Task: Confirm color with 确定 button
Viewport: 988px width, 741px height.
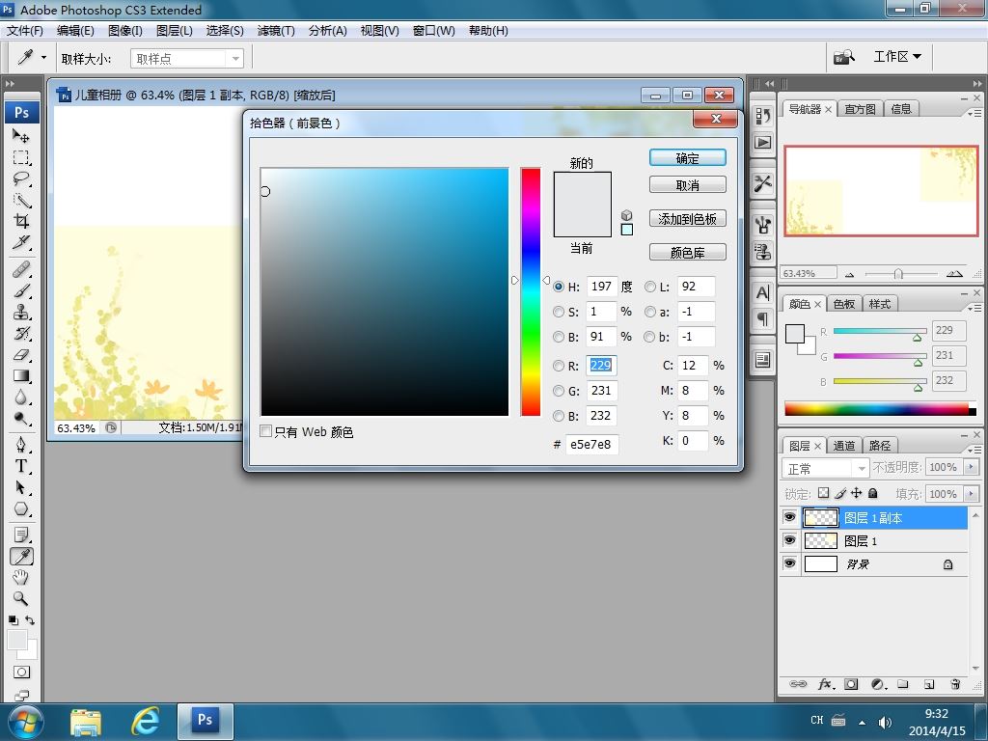Action: (687, 157)
